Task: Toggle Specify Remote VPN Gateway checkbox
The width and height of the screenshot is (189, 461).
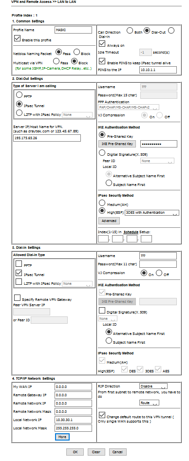Action: point(18,297)
